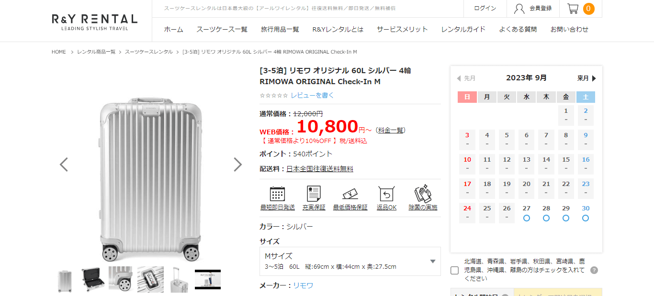The image size is (654, 296).
Task: Open レンタルガイド in the navigation menu
Action: coord(463,29)
